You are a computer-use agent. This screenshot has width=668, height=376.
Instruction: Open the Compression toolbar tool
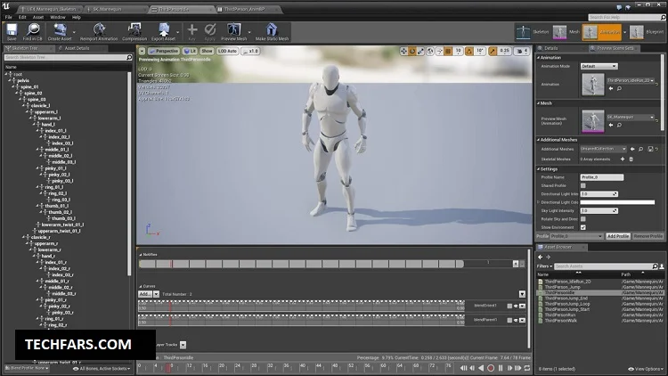tap(134, 31)
